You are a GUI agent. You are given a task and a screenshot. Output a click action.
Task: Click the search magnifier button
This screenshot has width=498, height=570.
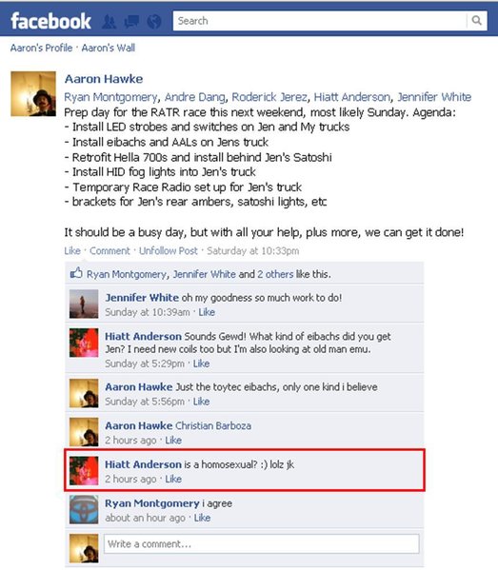(476, 21)
